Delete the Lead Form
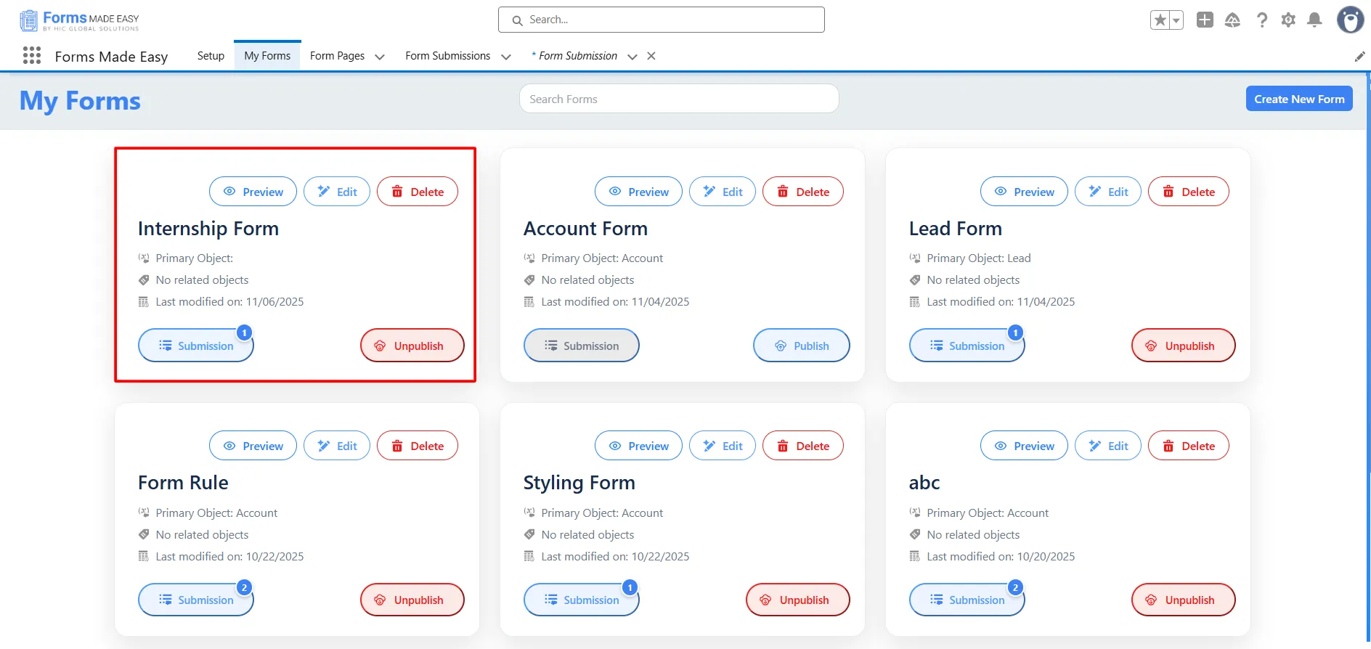The height and width of the screenshot is (649, 1371). coord(1188,192)
